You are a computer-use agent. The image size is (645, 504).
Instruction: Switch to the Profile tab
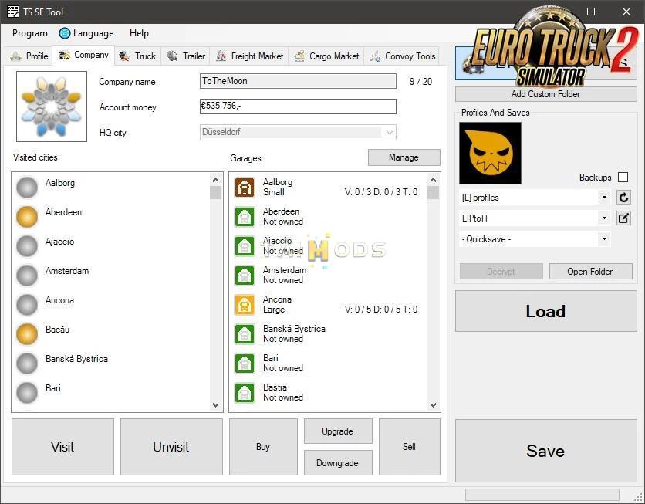click(29, 56)
